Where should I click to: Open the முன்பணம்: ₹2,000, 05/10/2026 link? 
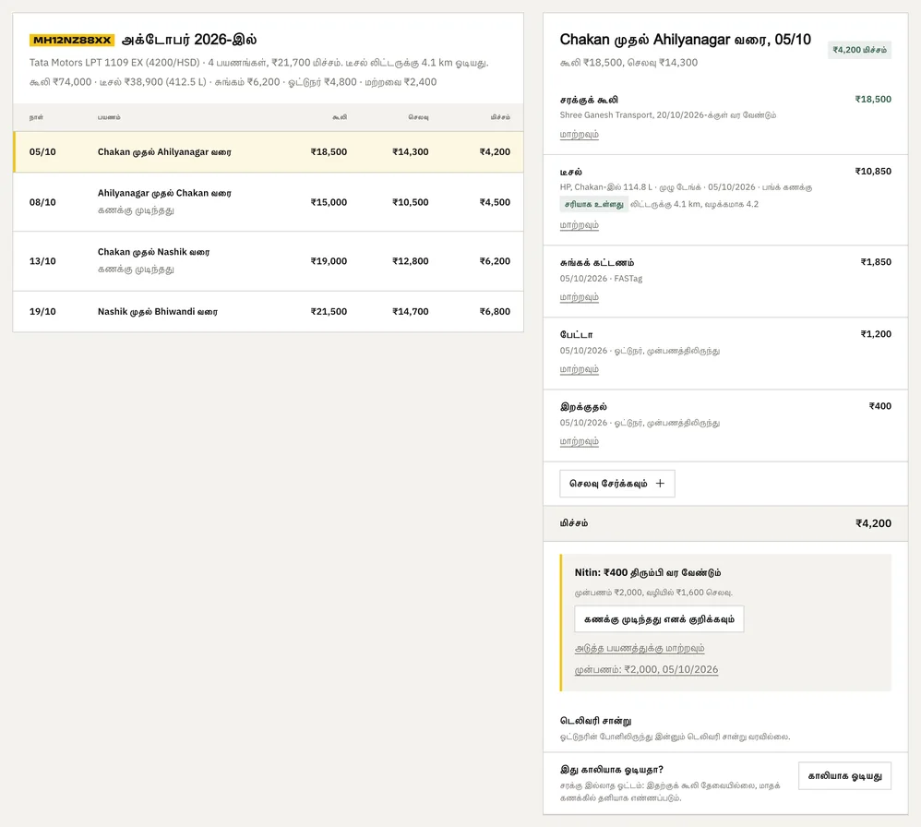646,669
